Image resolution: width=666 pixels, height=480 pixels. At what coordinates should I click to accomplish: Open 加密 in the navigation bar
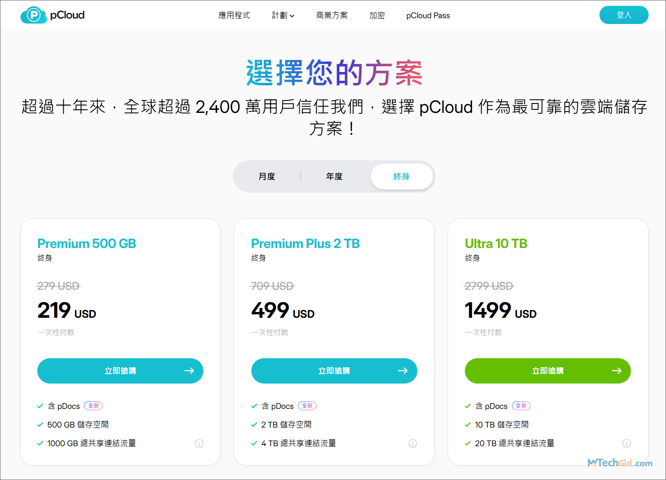point(377,16)
